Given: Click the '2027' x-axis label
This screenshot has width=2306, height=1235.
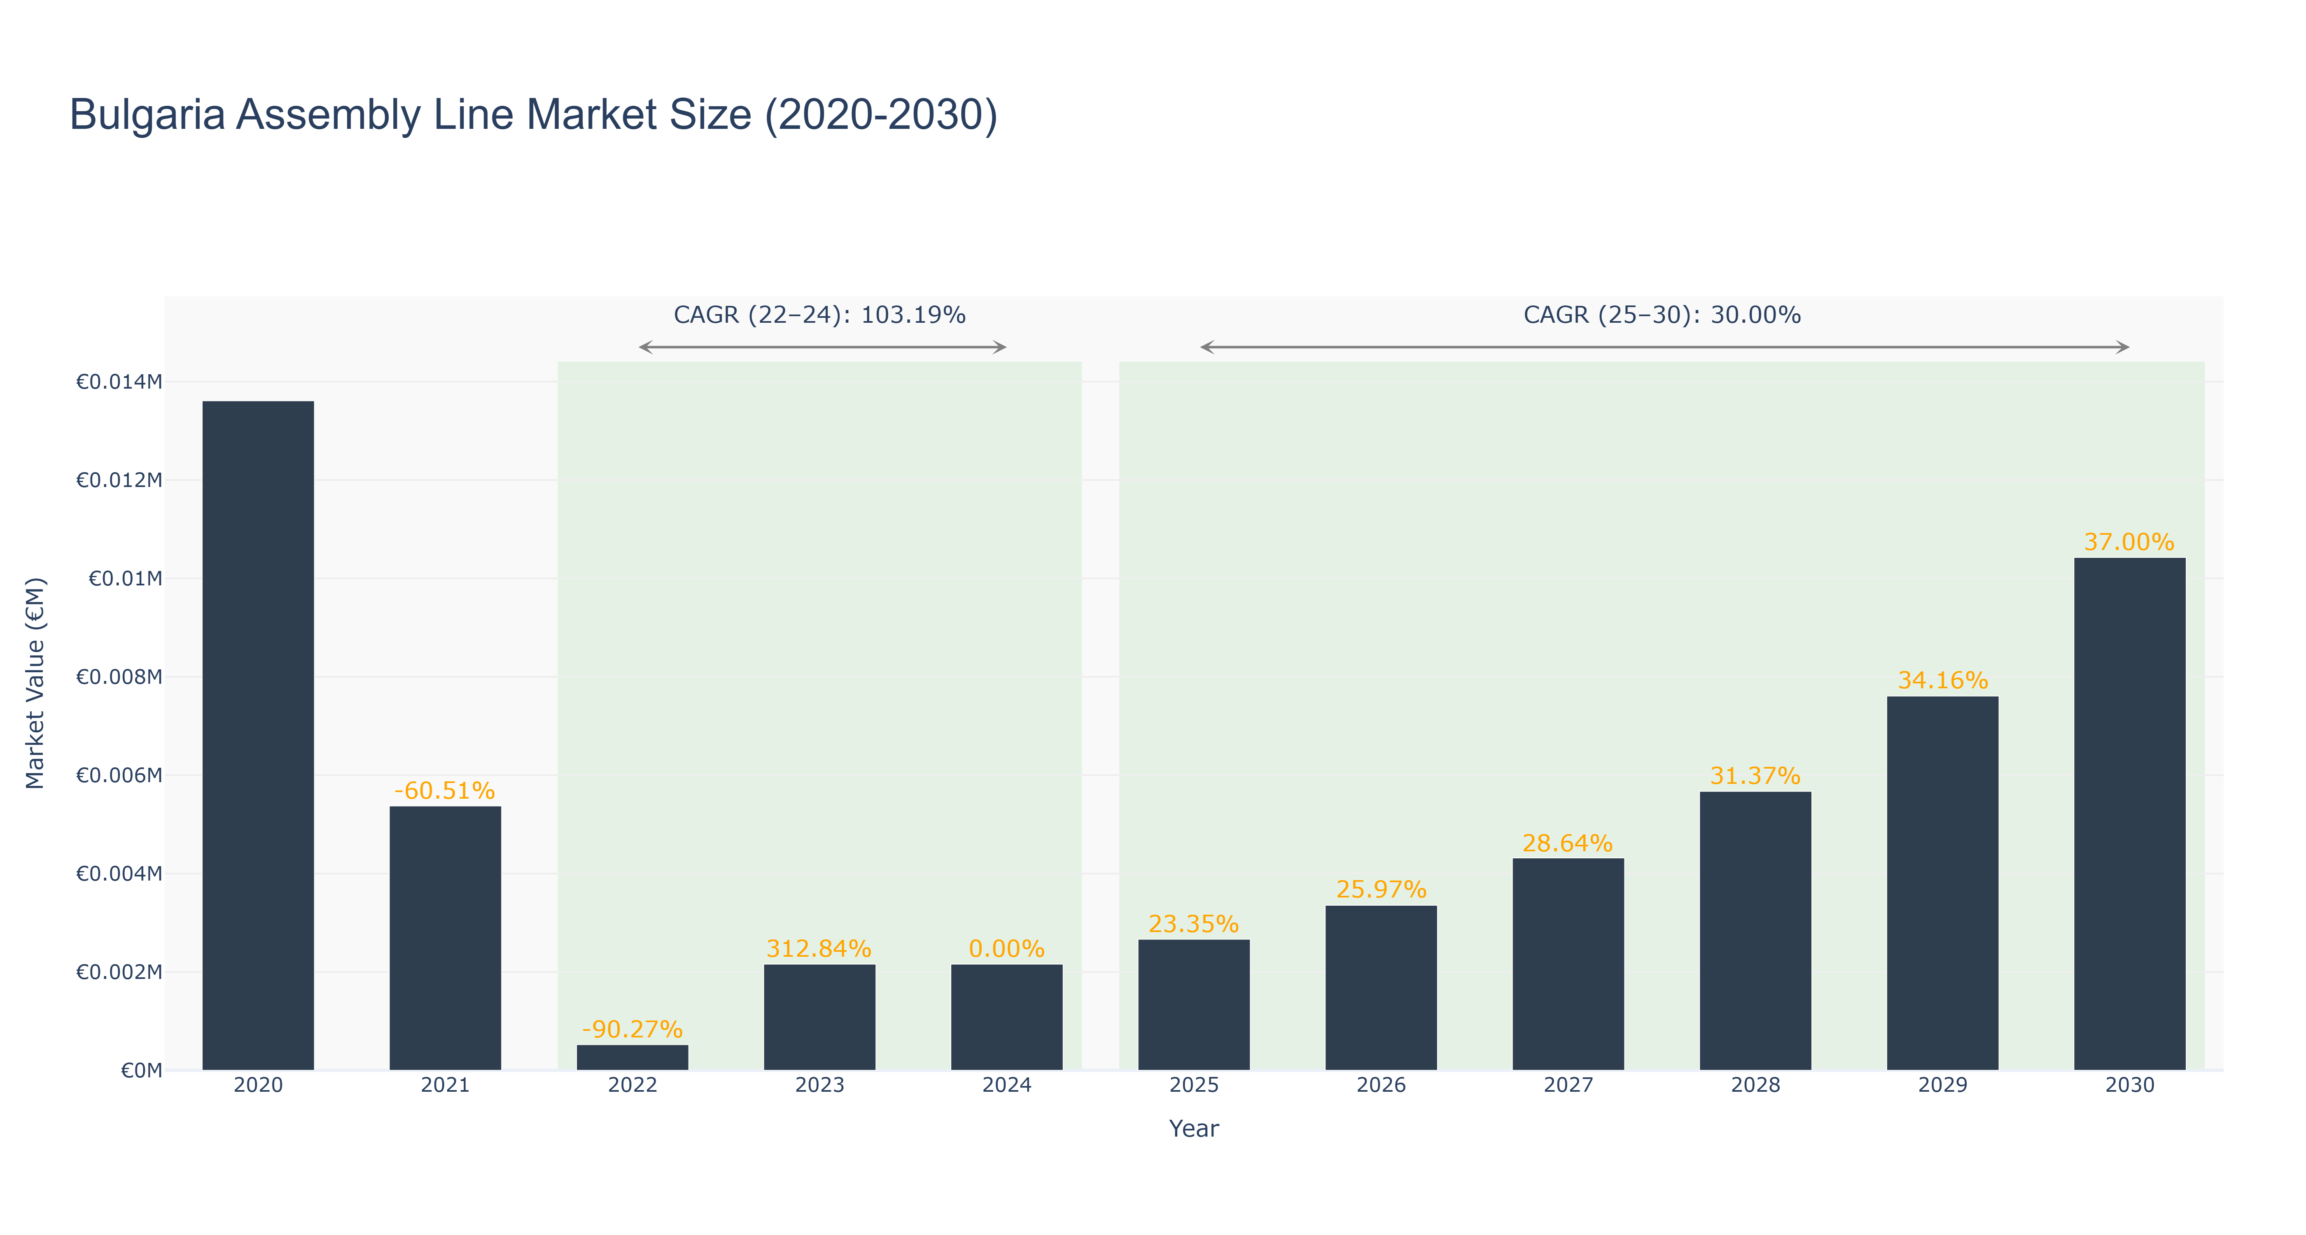Looking at the screenshot, I should click(x=1568, y=1085).
